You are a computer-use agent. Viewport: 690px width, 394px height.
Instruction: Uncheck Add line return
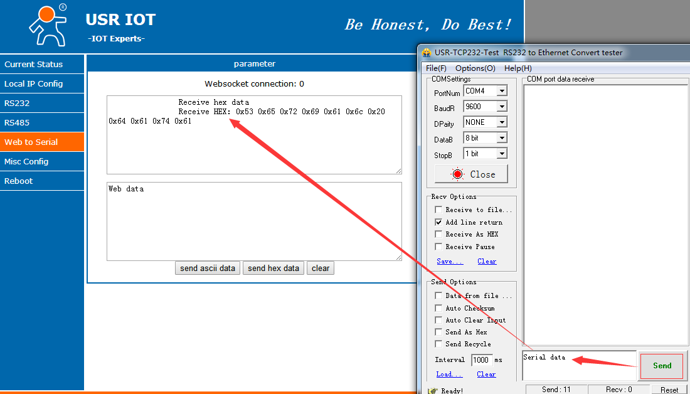click(x=438, y=222)
